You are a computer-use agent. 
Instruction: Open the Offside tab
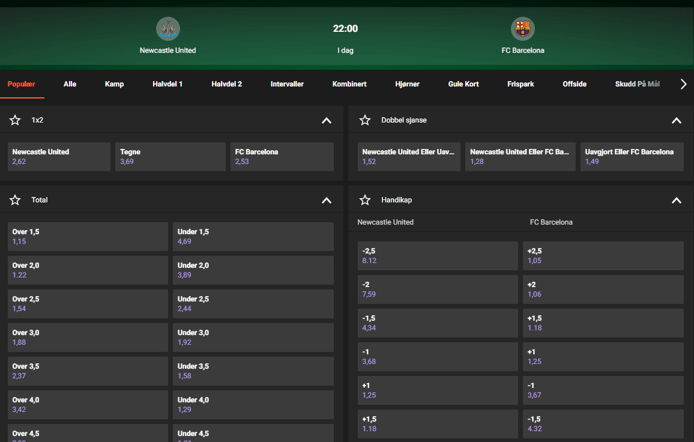tap(575, 83)
